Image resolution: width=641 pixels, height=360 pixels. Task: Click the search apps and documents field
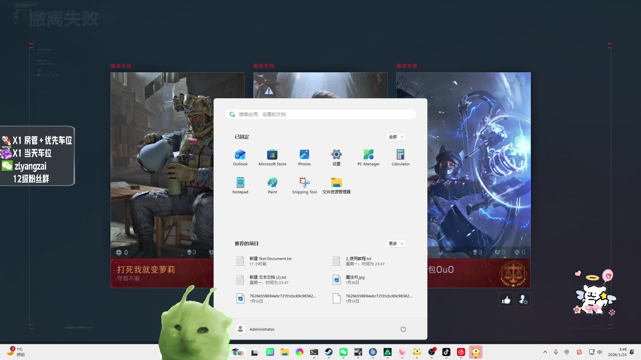320,114
